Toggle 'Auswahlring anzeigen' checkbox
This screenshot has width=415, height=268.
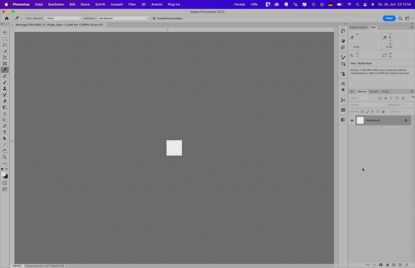[x=154, y=18]
